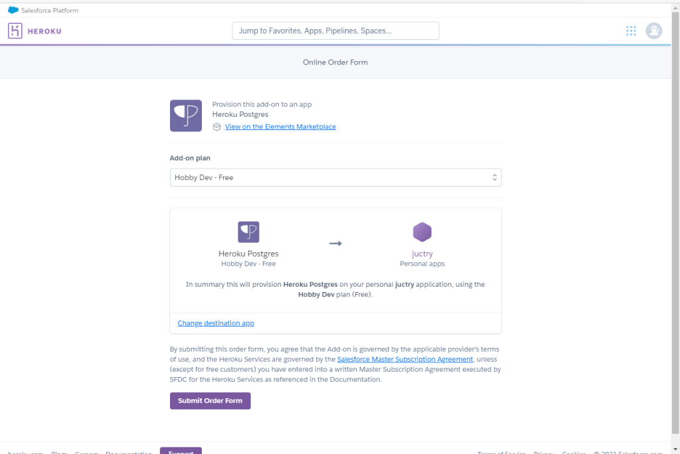Click the Heroku logo icon

(x=15, y=31)
